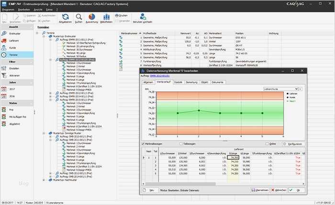Open filter Einstellen sliders icon
This screenshot has width=335, height=205.
[x=4, y=68]
